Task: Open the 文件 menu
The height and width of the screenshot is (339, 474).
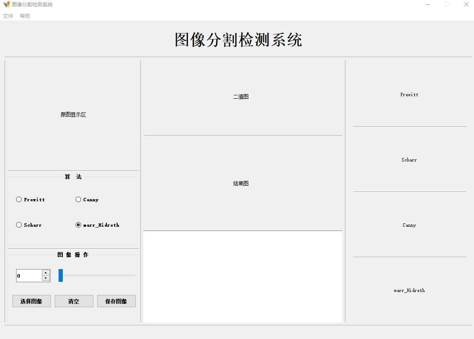Action: click(8, 16)
